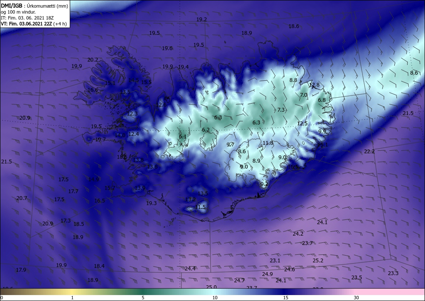
Task: Click the '23.3' value in the southeast
Action: [x=393, y=273]
